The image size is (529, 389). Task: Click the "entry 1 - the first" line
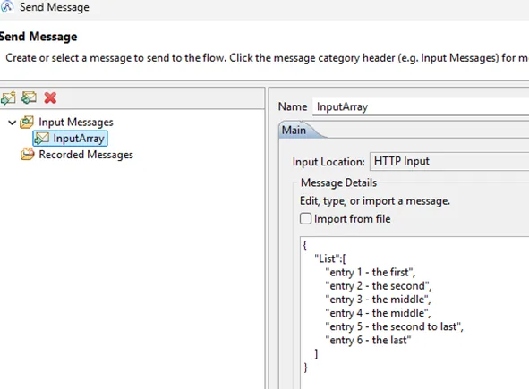370,272
